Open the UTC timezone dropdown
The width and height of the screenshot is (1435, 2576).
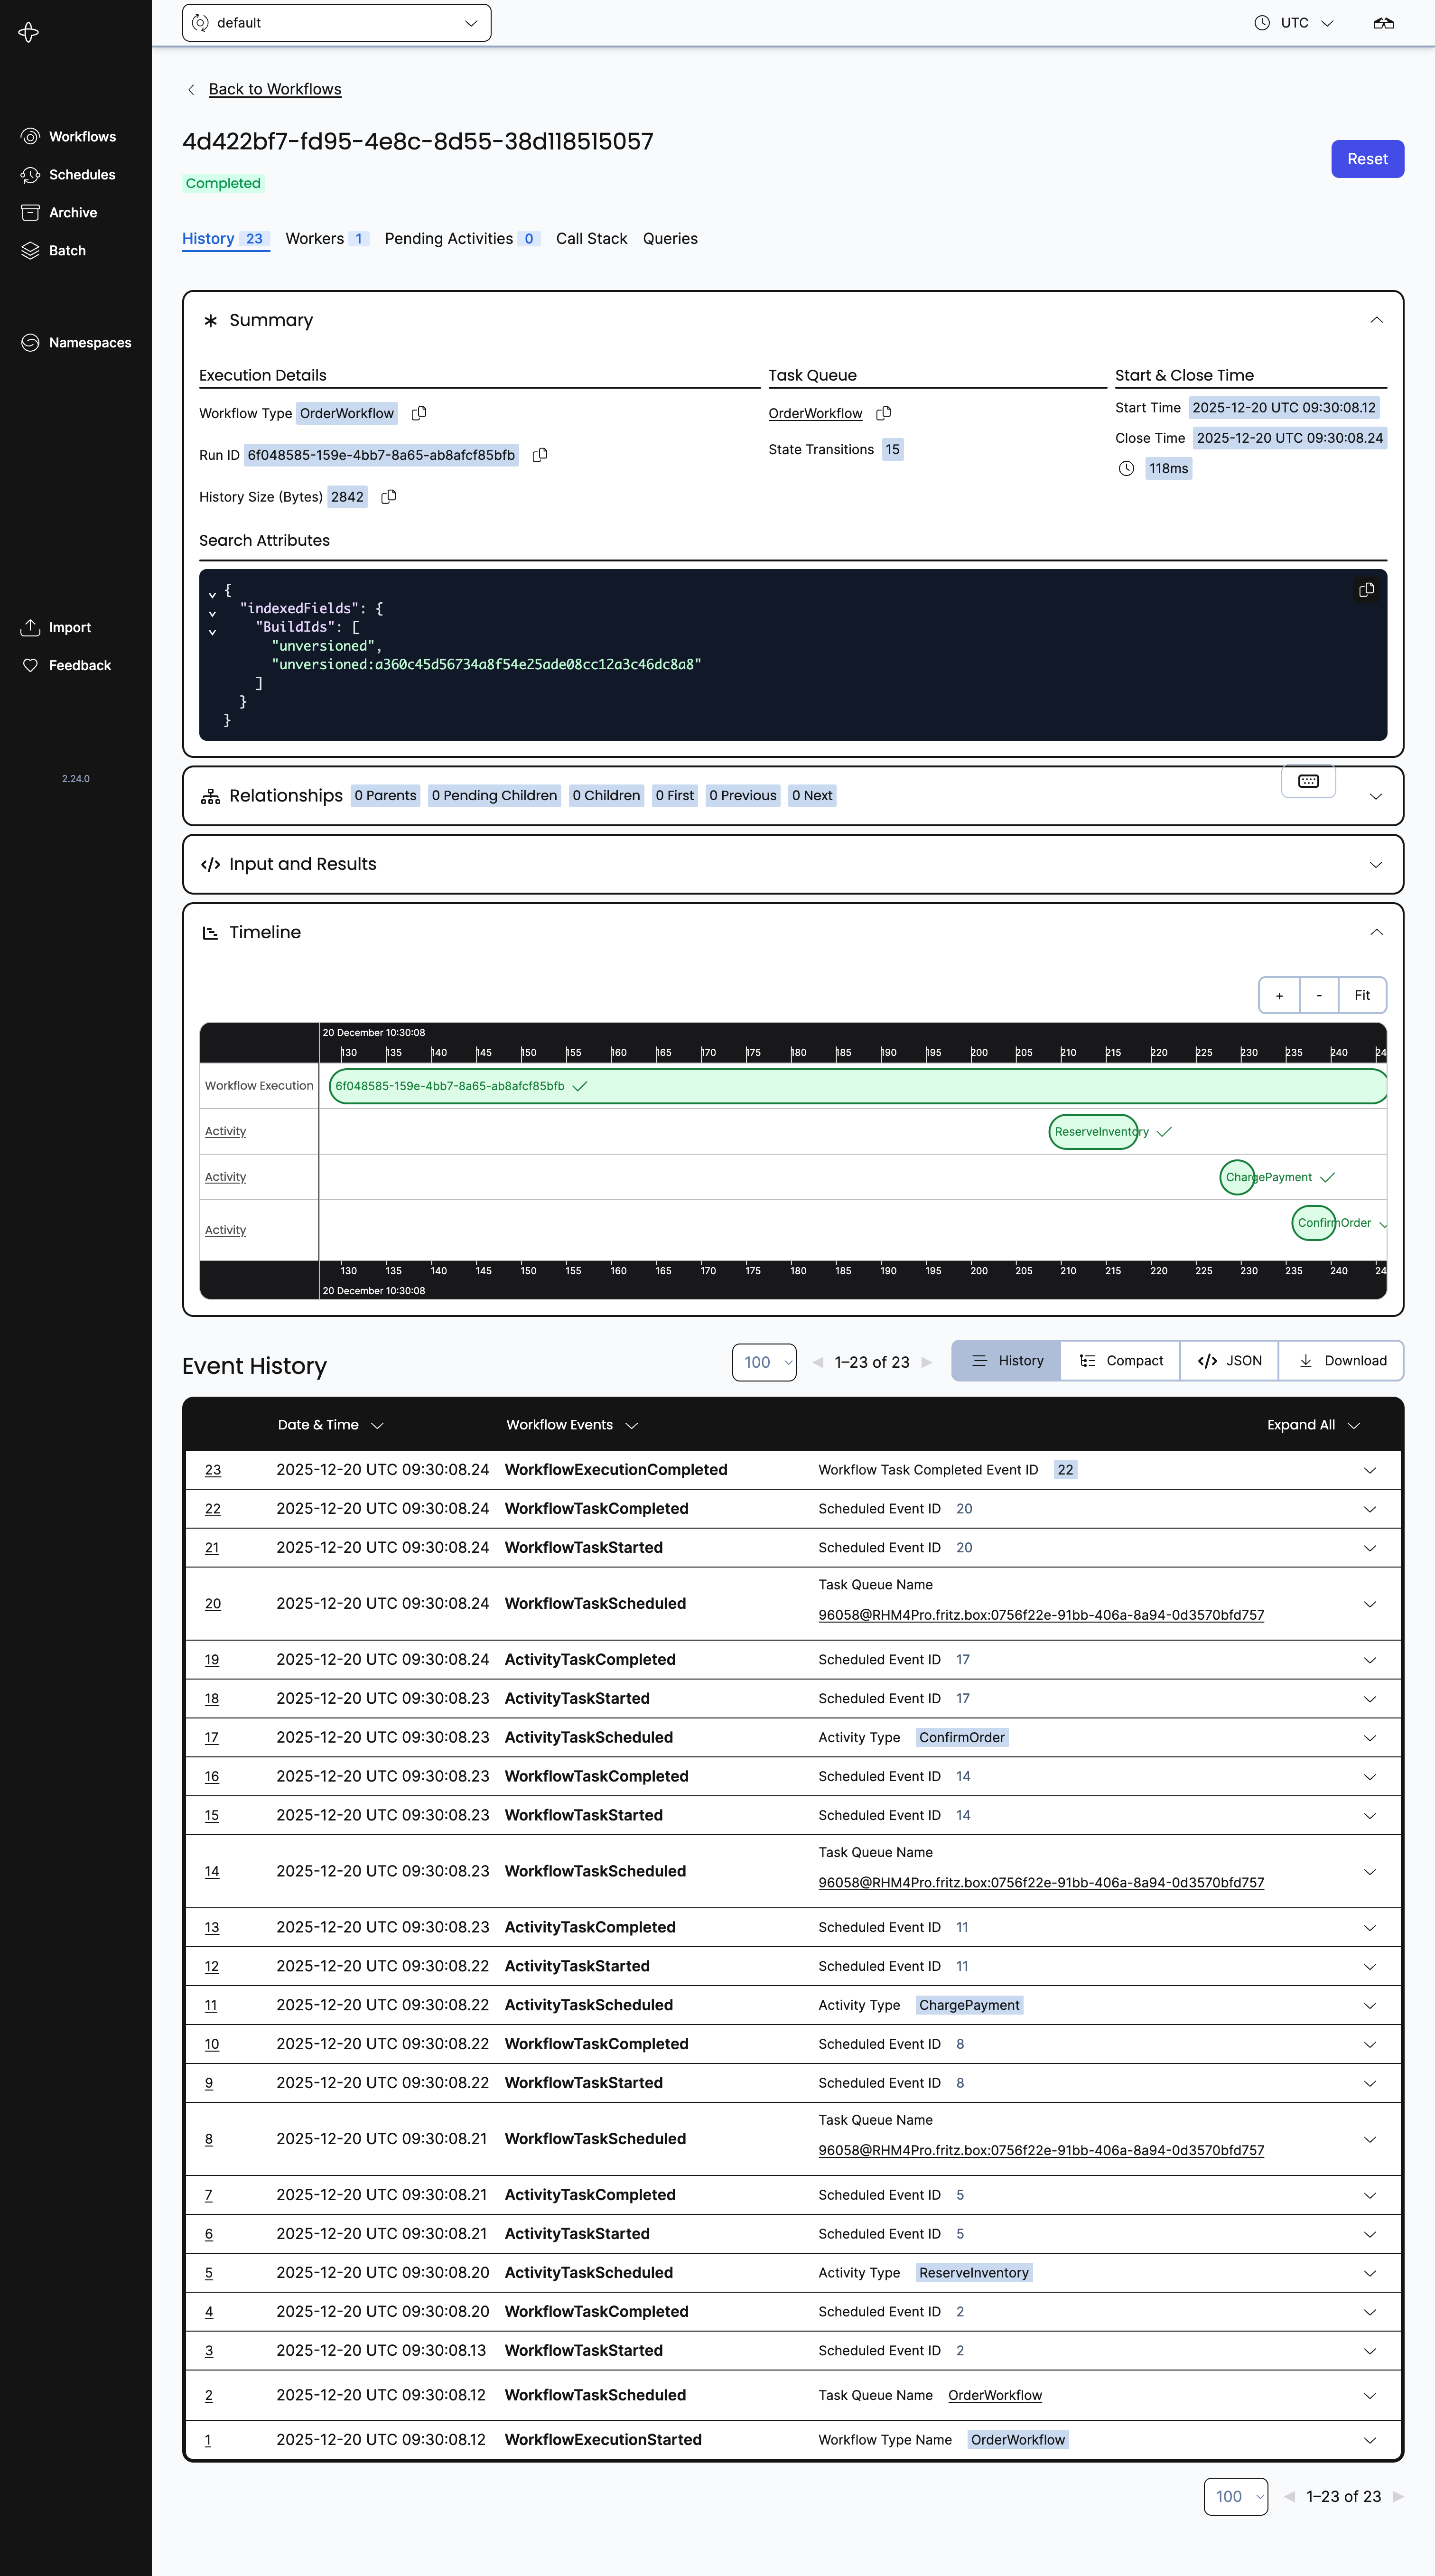[x=1294, y=23]
